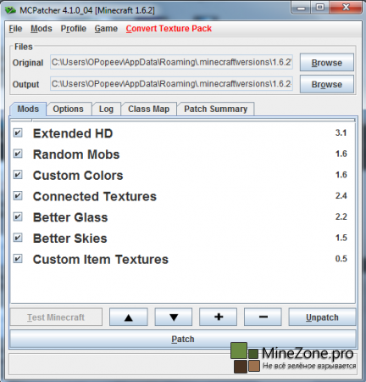The height and width of the screenshot is (382, 366).
Task: Click the Output file path field
Action: 171,84
